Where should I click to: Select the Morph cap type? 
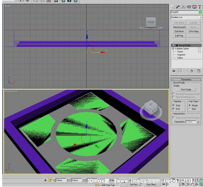(x=190, y=105)
